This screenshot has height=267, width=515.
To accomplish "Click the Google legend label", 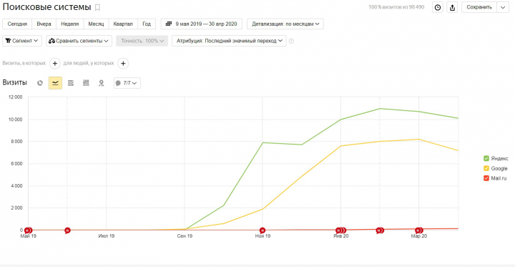I will (x=499, y=168).
